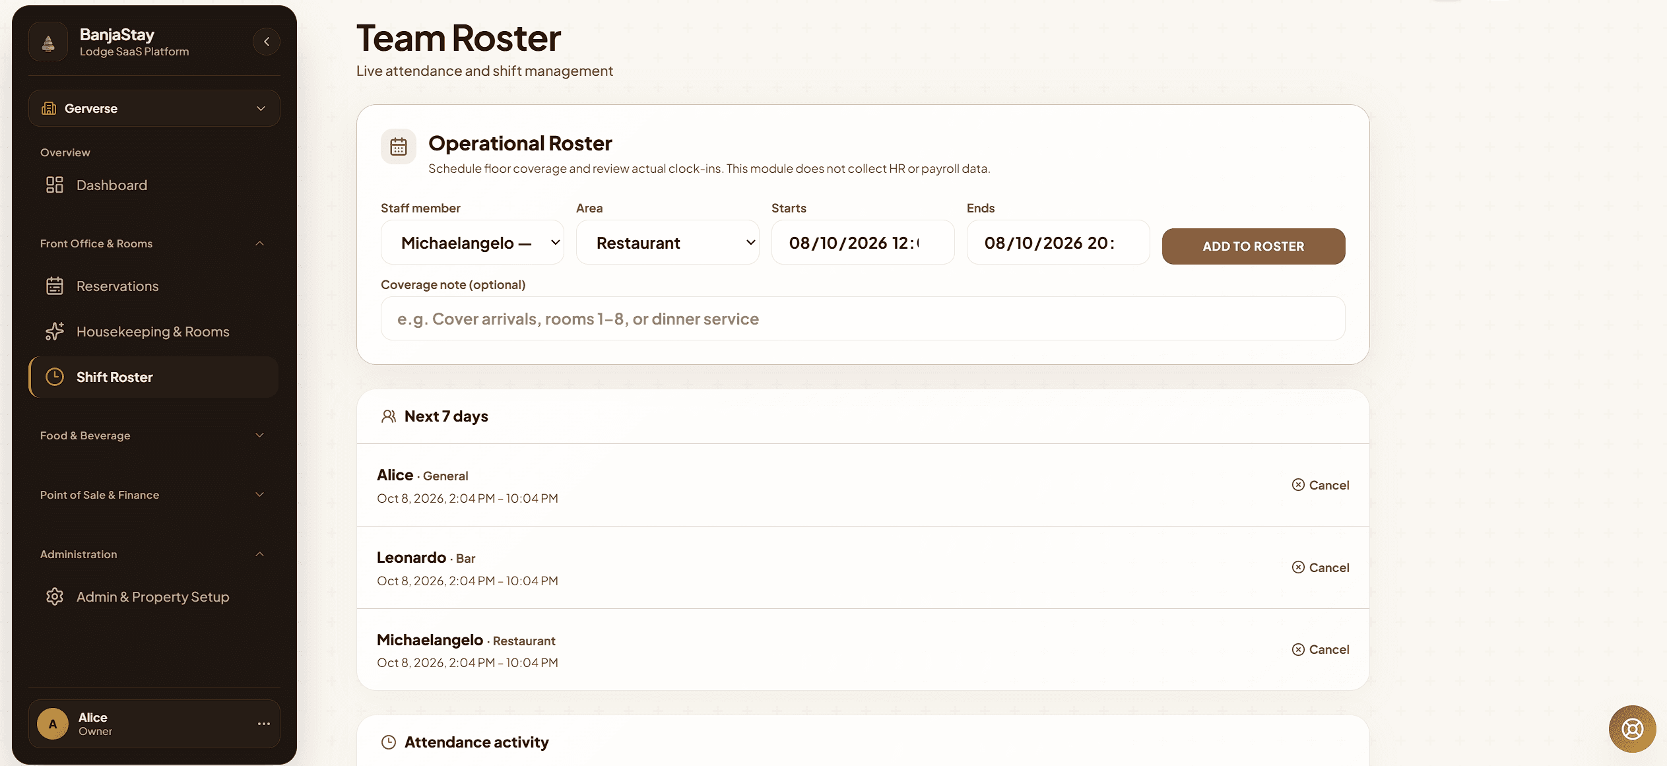Focus the Coverage note input

863,319
